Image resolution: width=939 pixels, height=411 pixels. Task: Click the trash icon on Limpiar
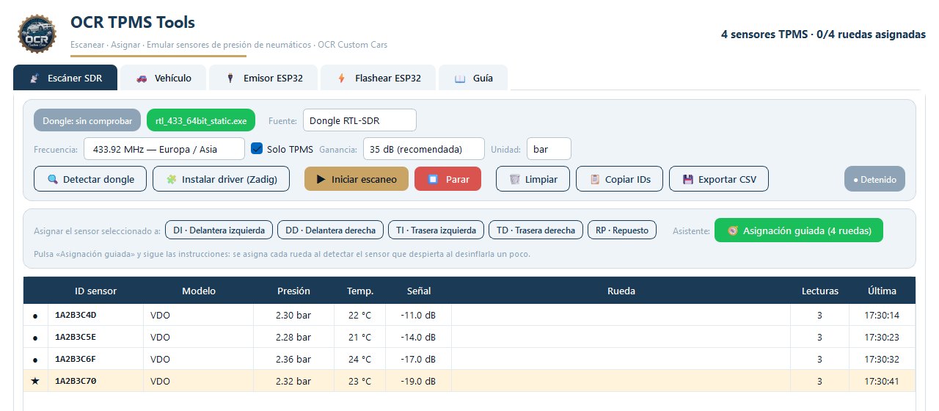pos(515,179)
